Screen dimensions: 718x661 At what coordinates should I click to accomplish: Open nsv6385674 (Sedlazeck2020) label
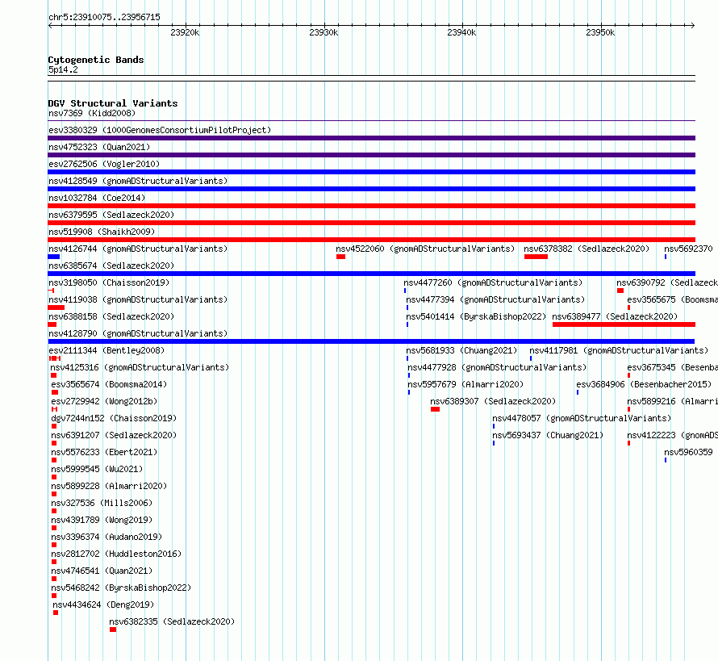point(111,266)
